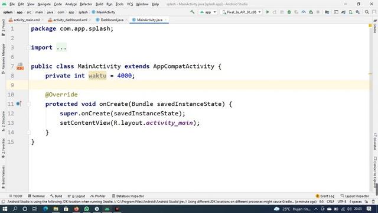Open the AVD Manager icon
Viewport: 378px width, 213px height.
(350, 12)
